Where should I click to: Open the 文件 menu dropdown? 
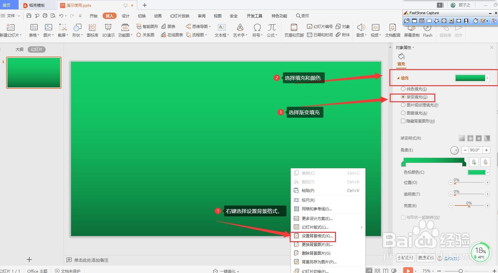click(11, 16)
